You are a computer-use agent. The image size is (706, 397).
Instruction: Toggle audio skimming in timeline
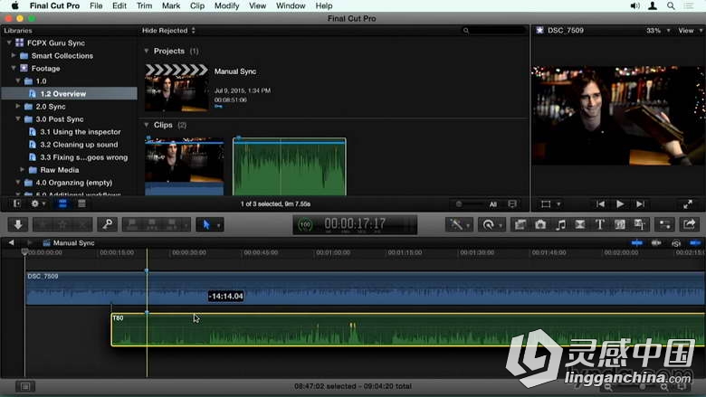coord(656,242)
